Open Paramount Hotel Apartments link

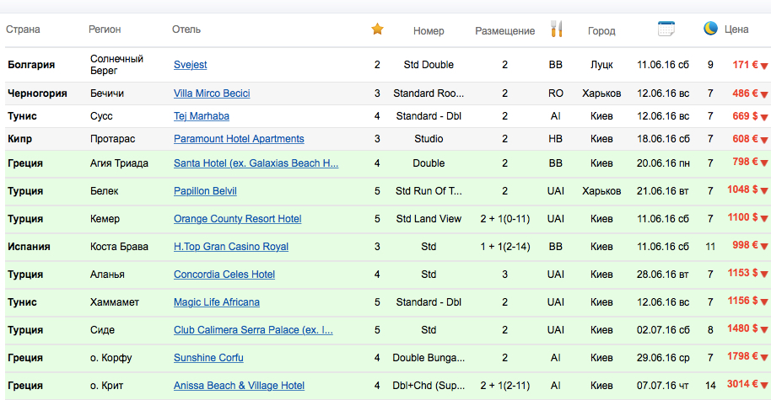coord(239,139)
